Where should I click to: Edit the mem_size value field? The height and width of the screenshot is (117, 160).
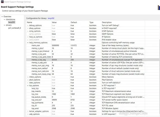[x=61, y=45]
